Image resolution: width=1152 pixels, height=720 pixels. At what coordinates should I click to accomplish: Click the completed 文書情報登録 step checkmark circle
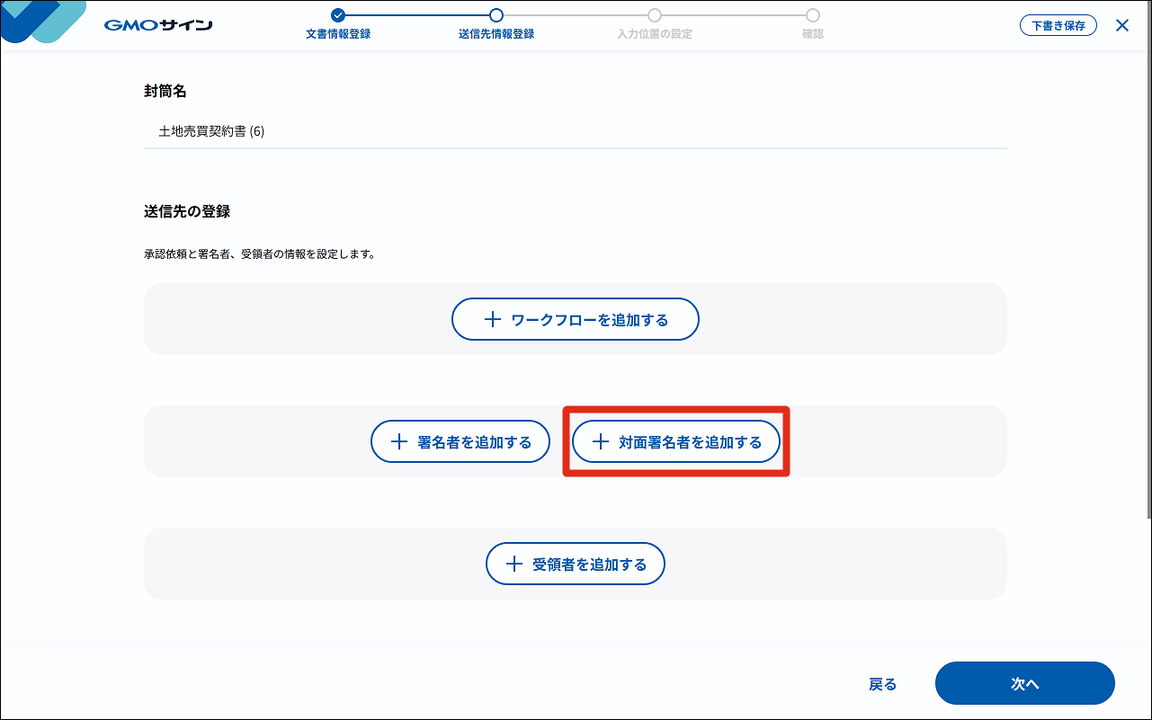click(x=338, y=14)
